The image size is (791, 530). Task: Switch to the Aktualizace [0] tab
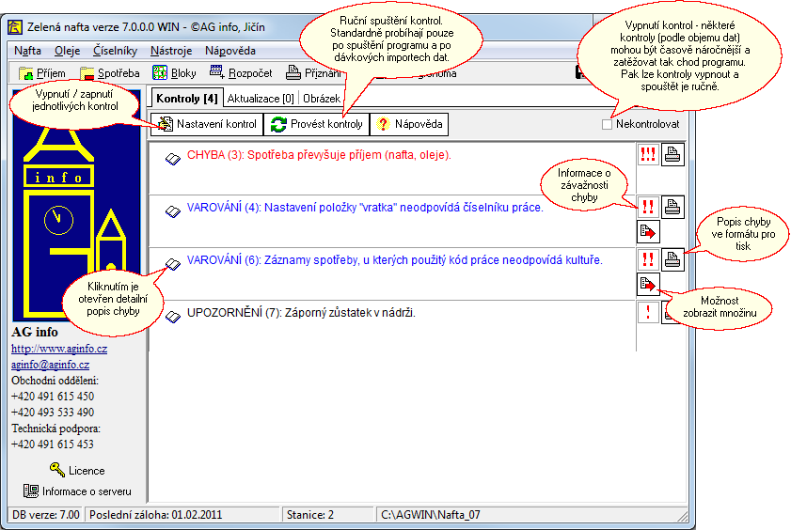click(x=261, y=99)
